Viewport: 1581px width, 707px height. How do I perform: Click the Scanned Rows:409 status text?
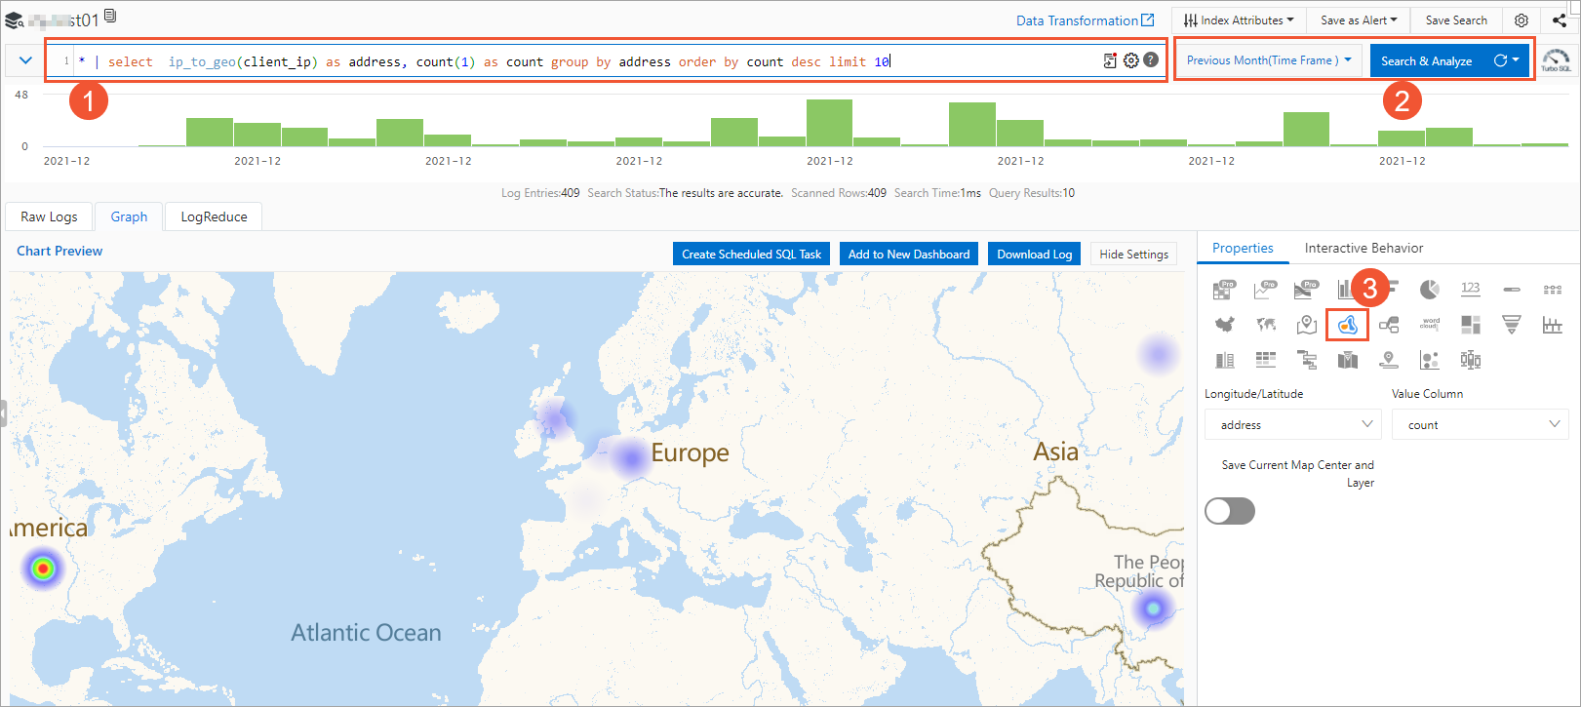coord(839,193)
